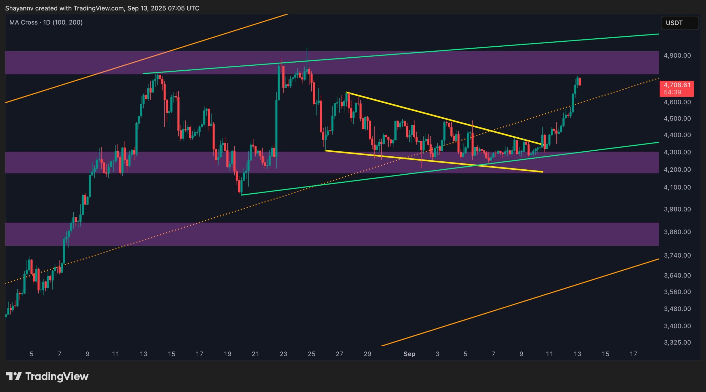This screenshot has width=706, height=392.
Task: Select the 4,900.00 price axis label
Action: (x=677, y=55)
